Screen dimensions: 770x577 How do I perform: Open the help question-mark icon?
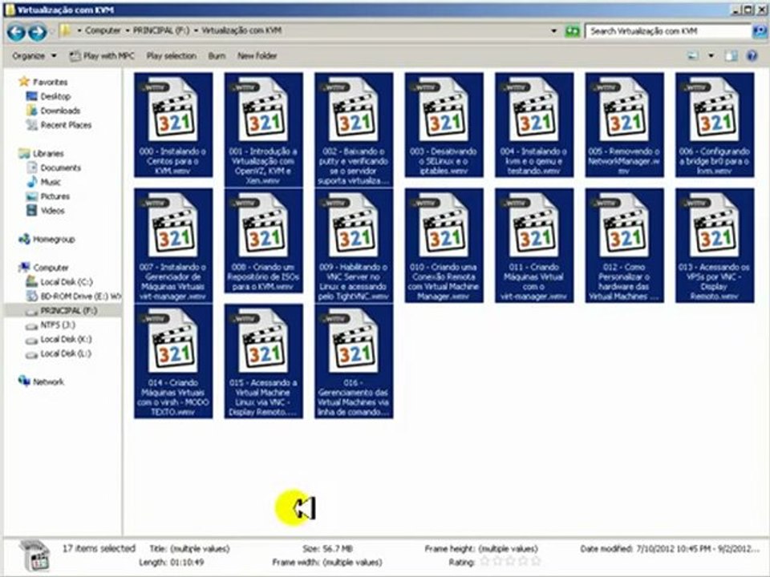(x=752, y=56)
